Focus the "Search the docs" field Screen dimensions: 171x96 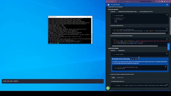pos(118,5)
